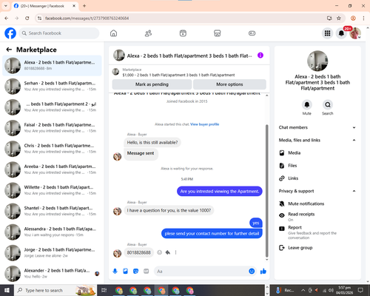Image resolution: width=370 pixels, height=296 pixels.
Task: Open notifications bell in header
Action: click(x=341, y=33)
